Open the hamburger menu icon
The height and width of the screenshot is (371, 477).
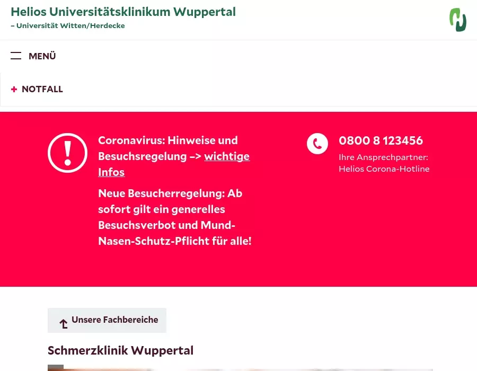[x=16, y=56]
